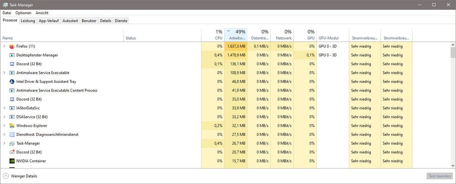The height and width of the screenshot is (184, 456).
Task: Click the Windows-Explorer folder icon
Action: click(x=12, y=126)
